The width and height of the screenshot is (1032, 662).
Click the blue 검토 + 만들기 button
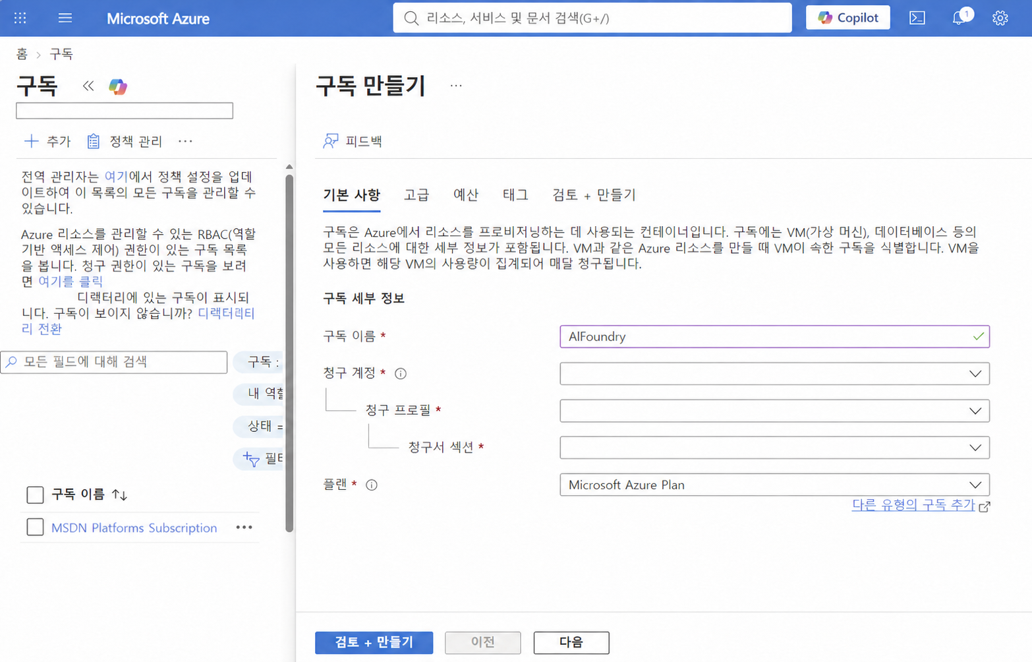(x=374, y=642)
